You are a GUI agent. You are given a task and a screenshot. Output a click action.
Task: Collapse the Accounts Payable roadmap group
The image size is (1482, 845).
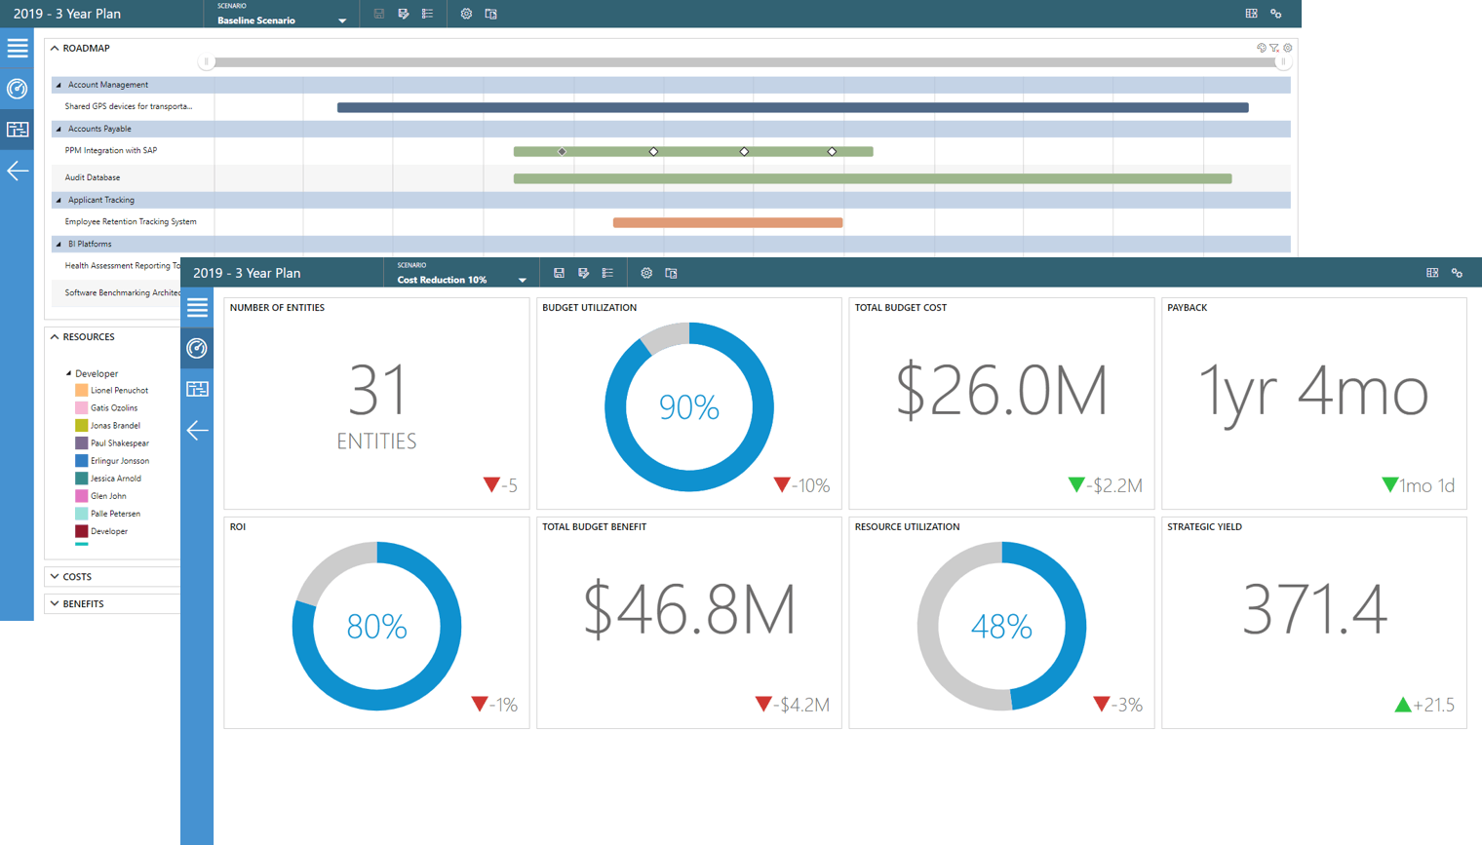point(58,129)
